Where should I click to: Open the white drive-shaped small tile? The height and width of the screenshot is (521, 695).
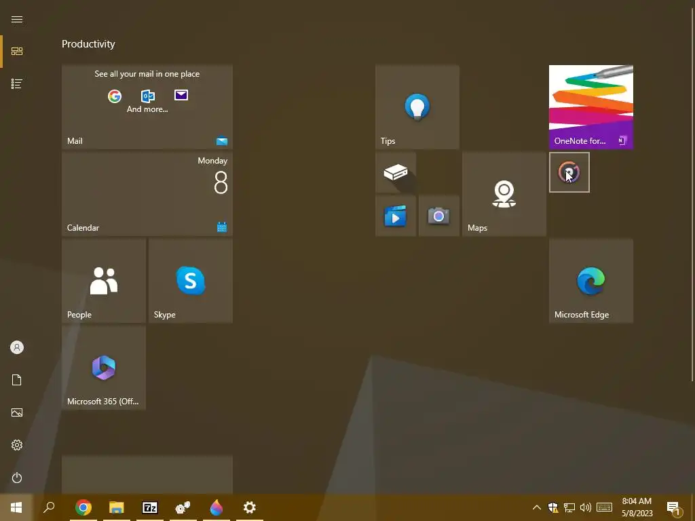click(x=396, y=172)
